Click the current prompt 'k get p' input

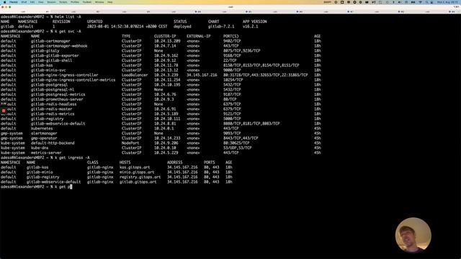point(63,187)
